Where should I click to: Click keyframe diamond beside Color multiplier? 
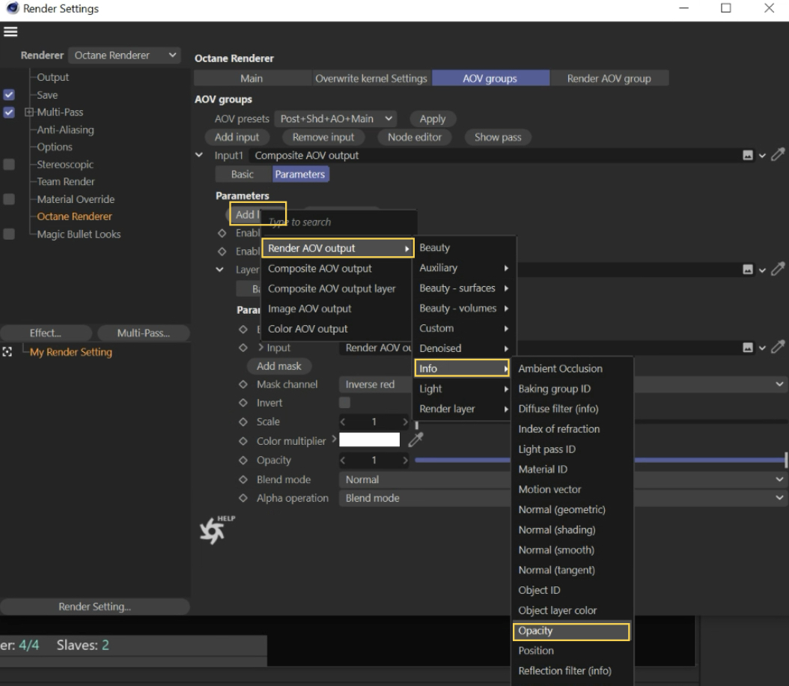243,441
